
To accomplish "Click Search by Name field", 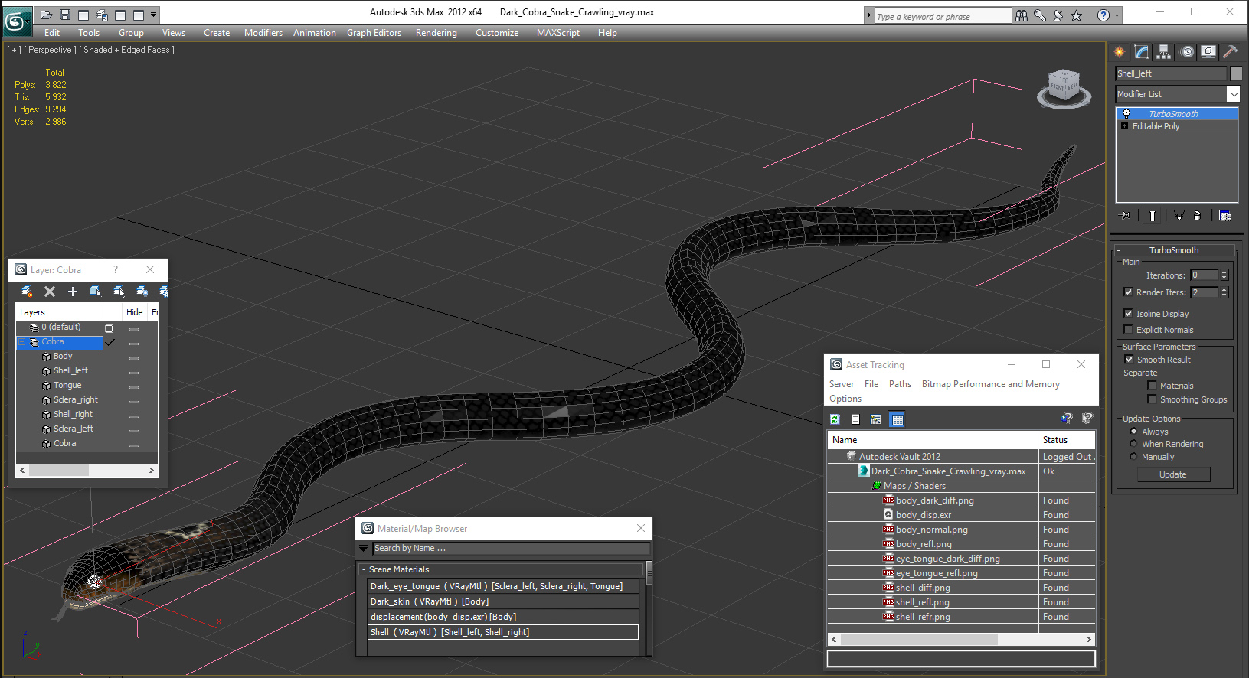I will coord(511,549).
